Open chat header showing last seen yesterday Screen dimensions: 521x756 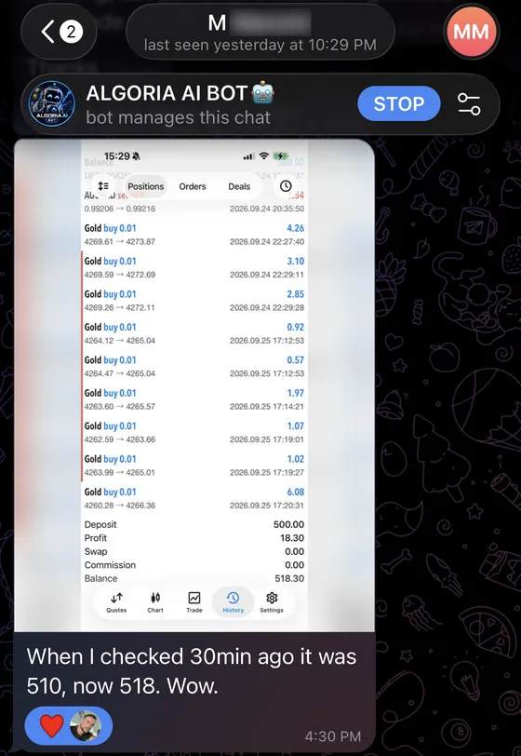[x=260, y=32]
